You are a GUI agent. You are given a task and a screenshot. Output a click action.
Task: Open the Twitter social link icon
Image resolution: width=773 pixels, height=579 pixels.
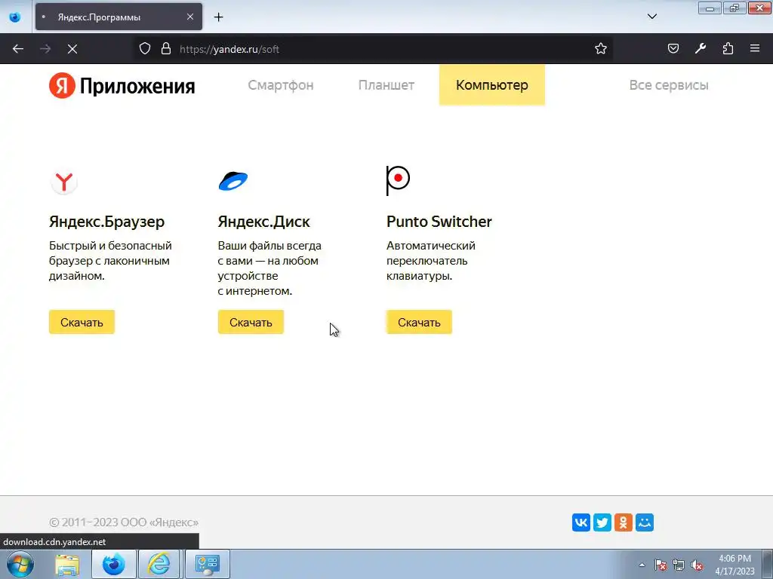point(602,522)
